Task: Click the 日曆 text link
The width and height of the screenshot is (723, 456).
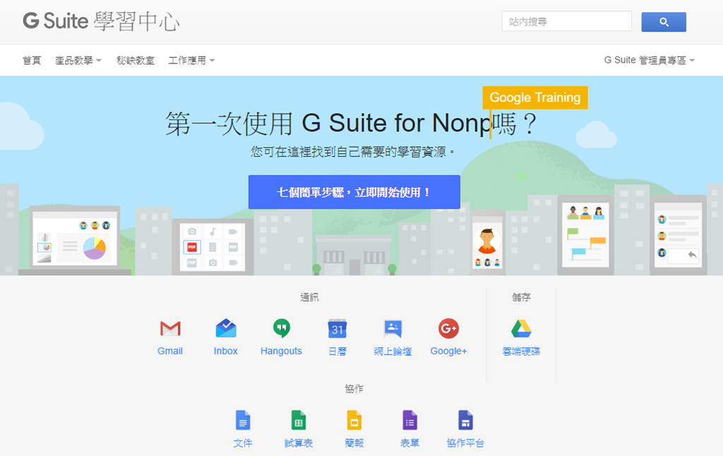Action: (x=337, y=352)
